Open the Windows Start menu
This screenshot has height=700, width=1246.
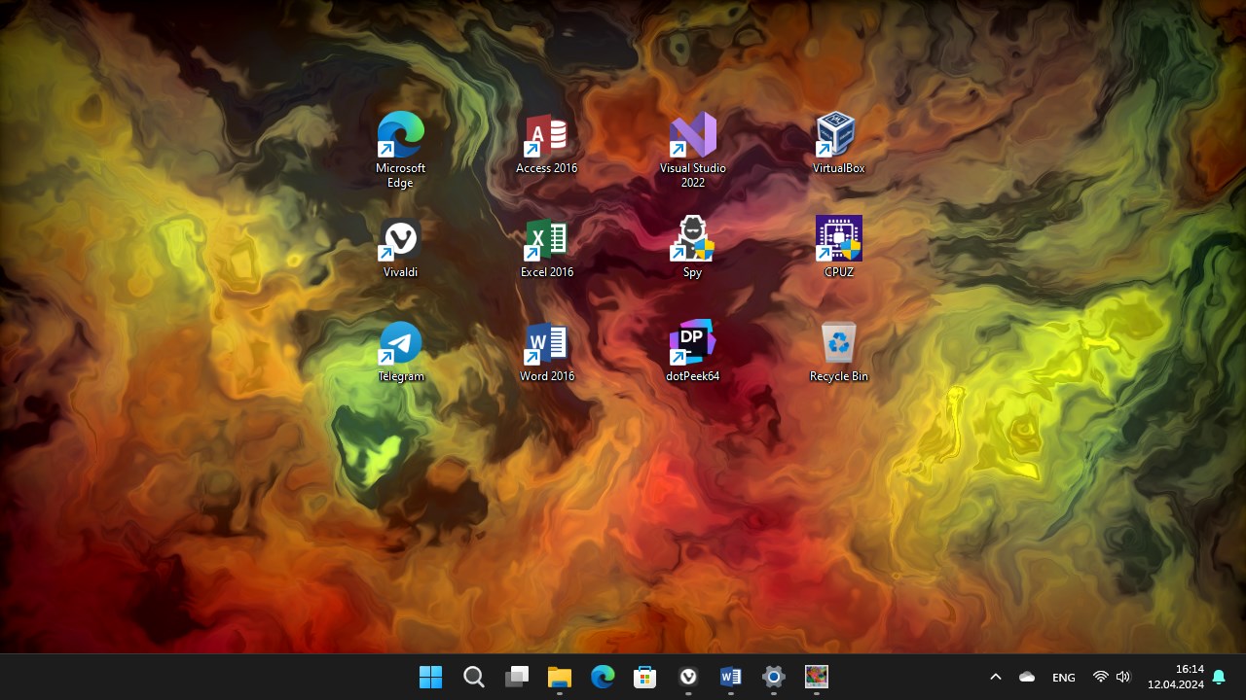(x=430, y=677)
